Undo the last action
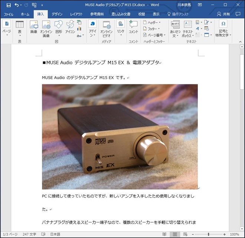The width and height of the screenshot is (245, 238). [17, 5]
